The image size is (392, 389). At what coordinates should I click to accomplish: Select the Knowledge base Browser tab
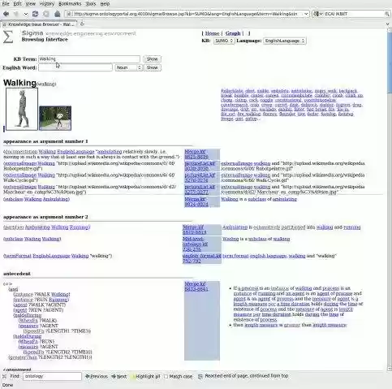(38, 24)
